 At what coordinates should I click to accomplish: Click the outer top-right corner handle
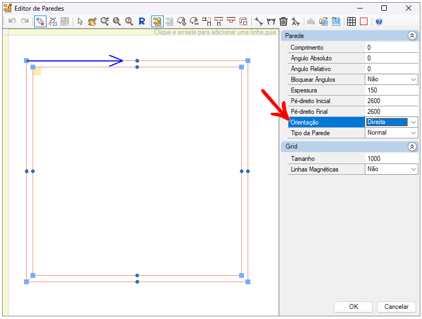click(x=248, y=61)
